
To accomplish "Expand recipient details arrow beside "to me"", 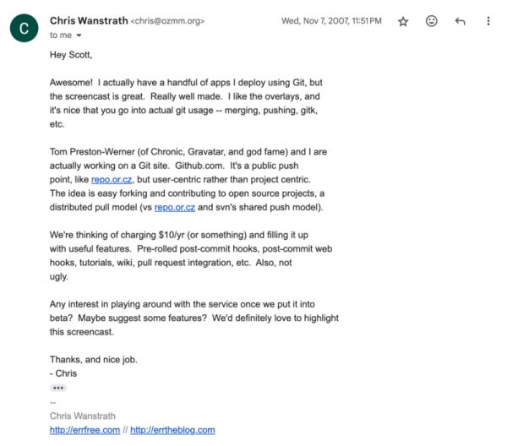I will 79,35.
